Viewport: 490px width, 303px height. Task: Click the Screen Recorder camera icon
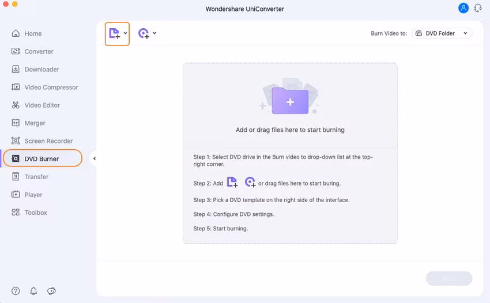(16, 141)
